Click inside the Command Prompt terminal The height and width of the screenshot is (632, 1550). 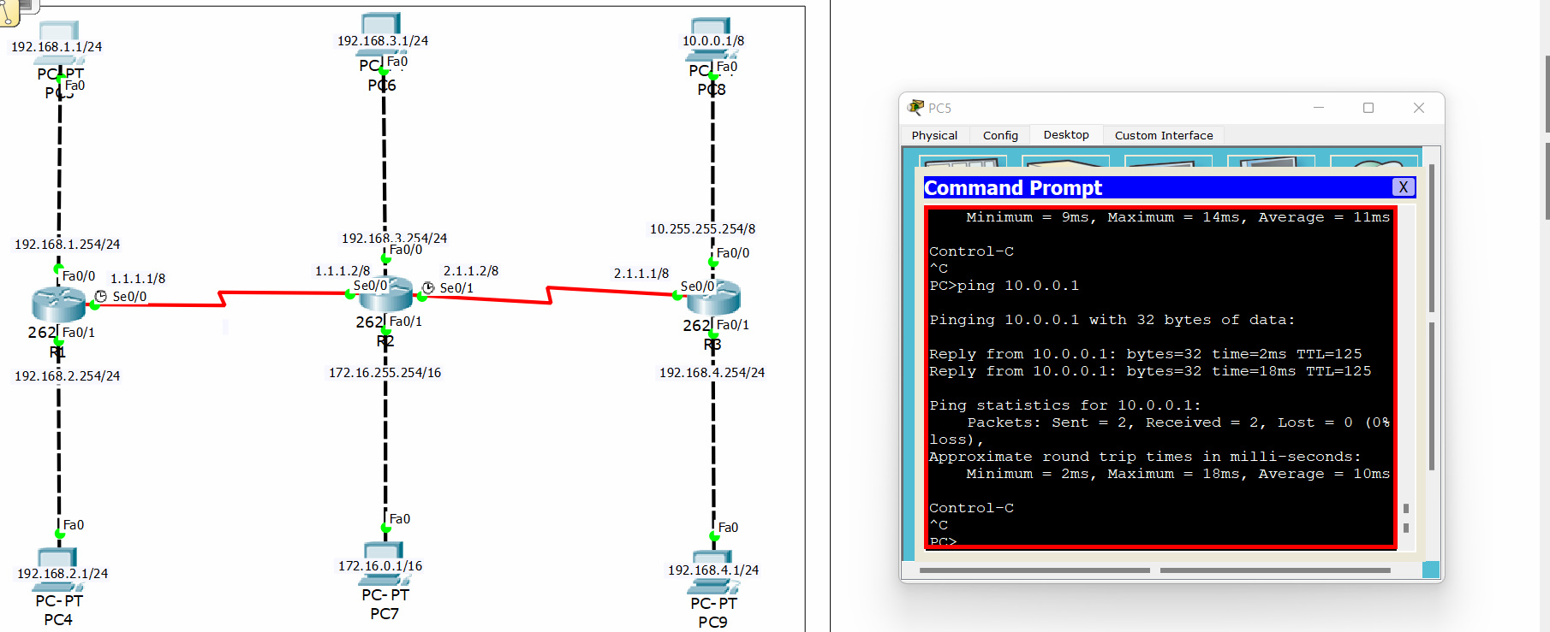pos(1160,376)
